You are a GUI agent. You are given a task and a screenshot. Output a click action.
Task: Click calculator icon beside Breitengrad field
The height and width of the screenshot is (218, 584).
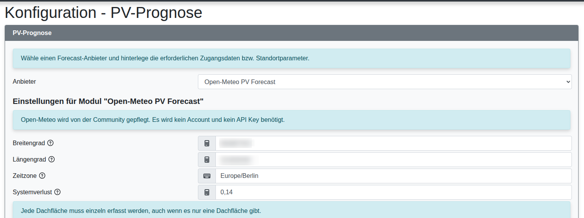[x=207, y=143]
